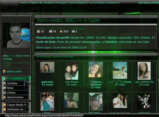This screenshot has width=159, height=117.
Task: Open the recados count 16
Action: click(42, 31)
